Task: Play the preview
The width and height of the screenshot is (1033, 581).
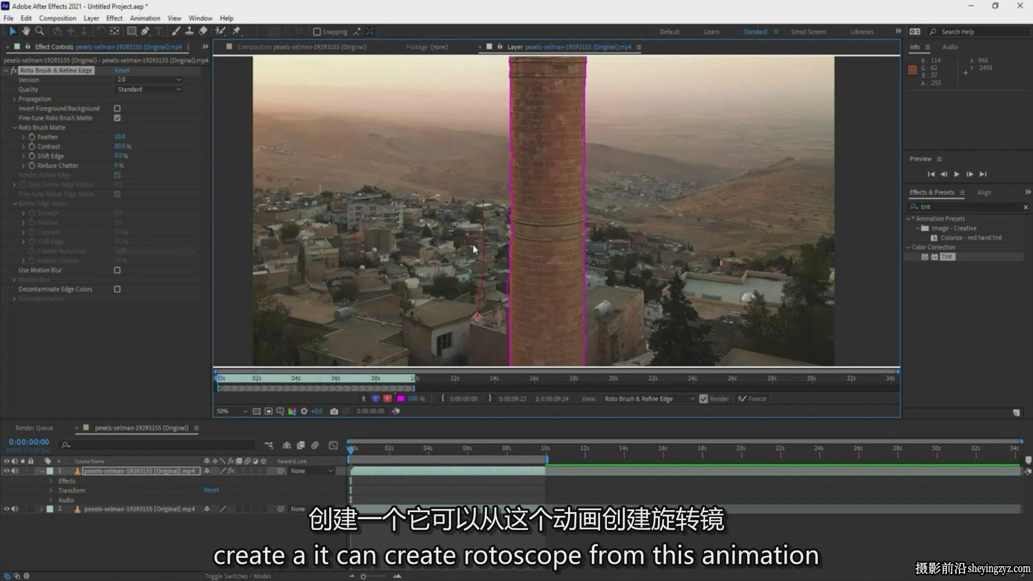Action: [957, 174]
